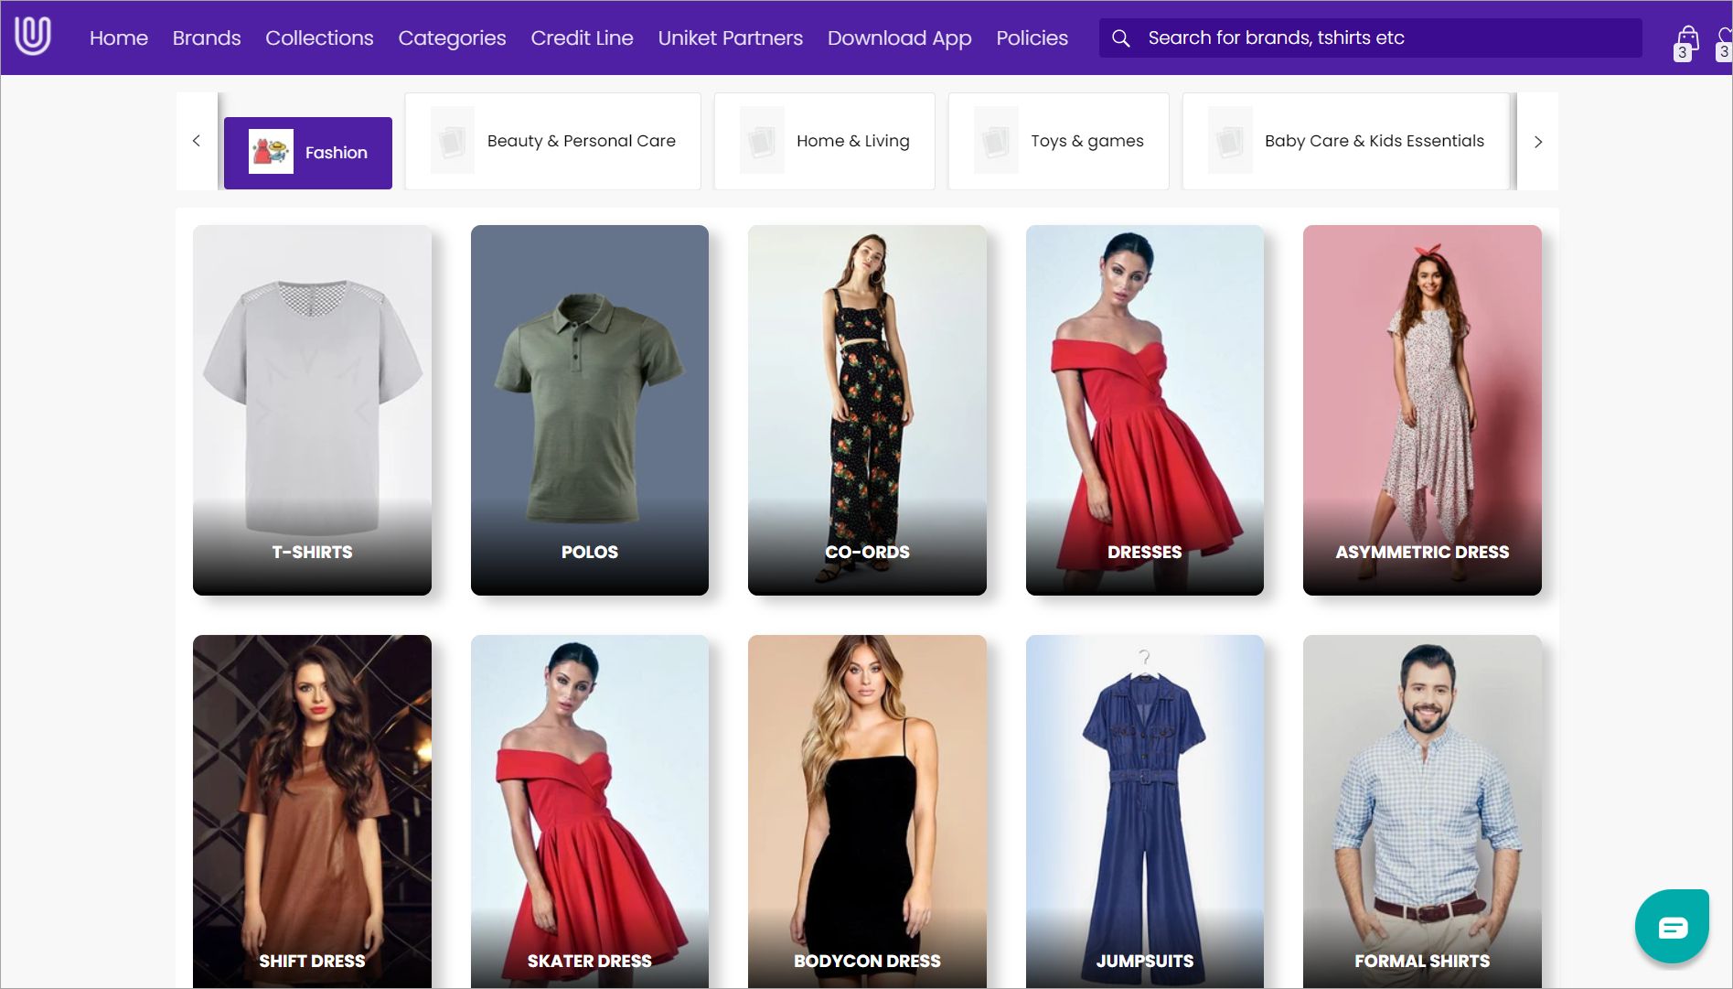
Task: Click the Baby Care & Kids Essentials placeholder icon
Action: click(x=1230, y=141)
